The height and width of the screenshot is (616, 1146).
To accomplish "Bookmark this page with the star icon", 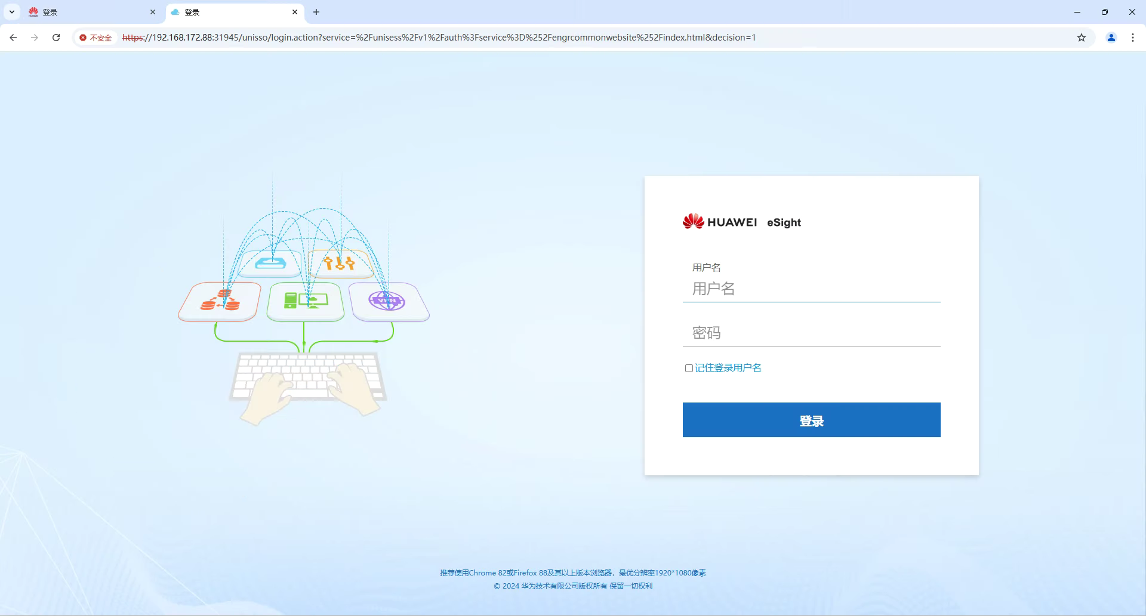I will (1081, 38).
